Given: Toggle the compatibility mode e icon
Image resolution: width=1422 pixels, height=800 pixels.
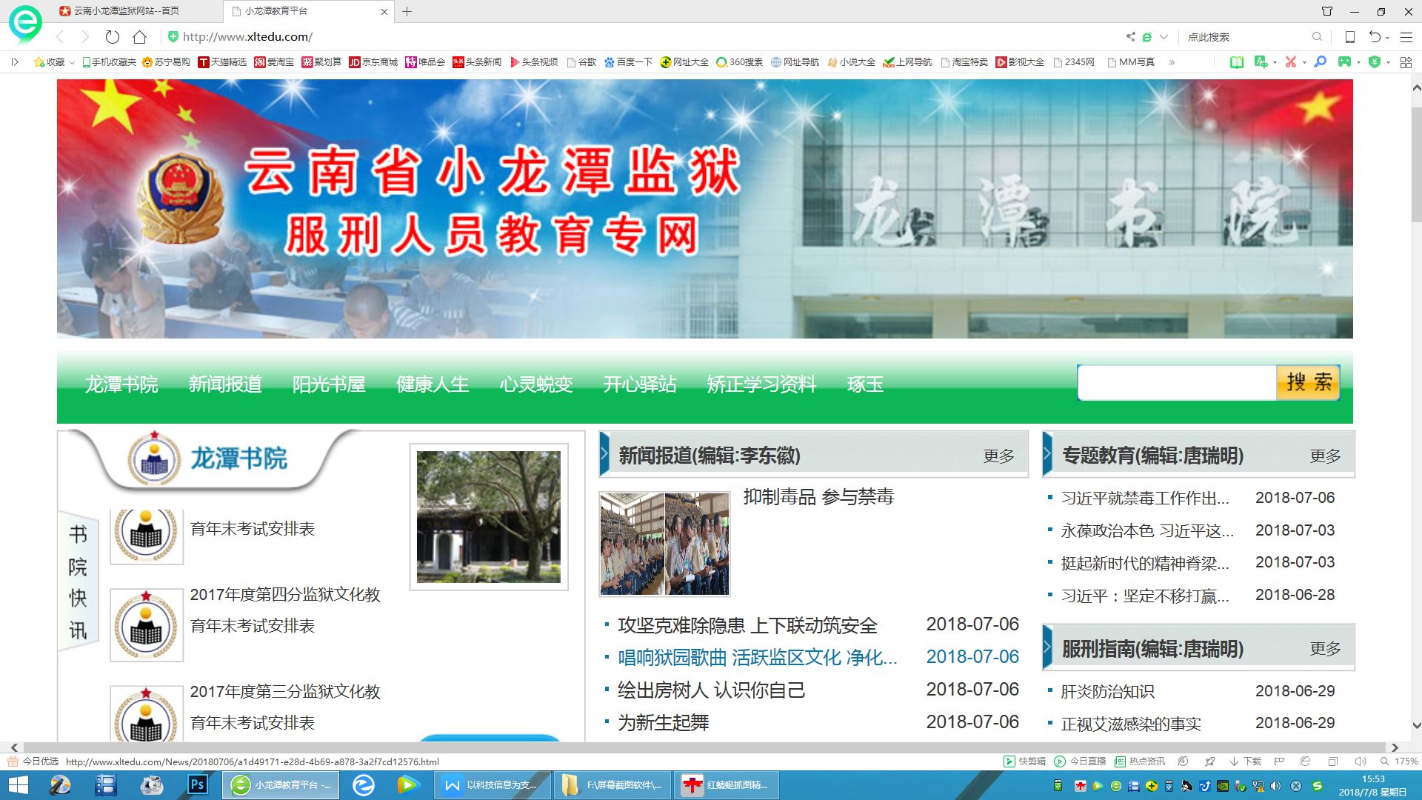Looking at the screenshot, I should (1146, 37).
